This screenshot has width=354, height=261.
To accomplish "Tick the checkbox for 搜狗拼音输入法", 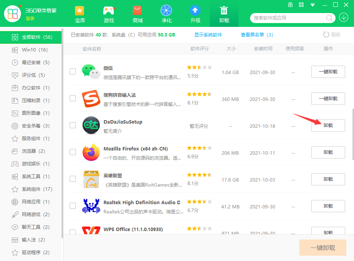I will click(73, 98).
